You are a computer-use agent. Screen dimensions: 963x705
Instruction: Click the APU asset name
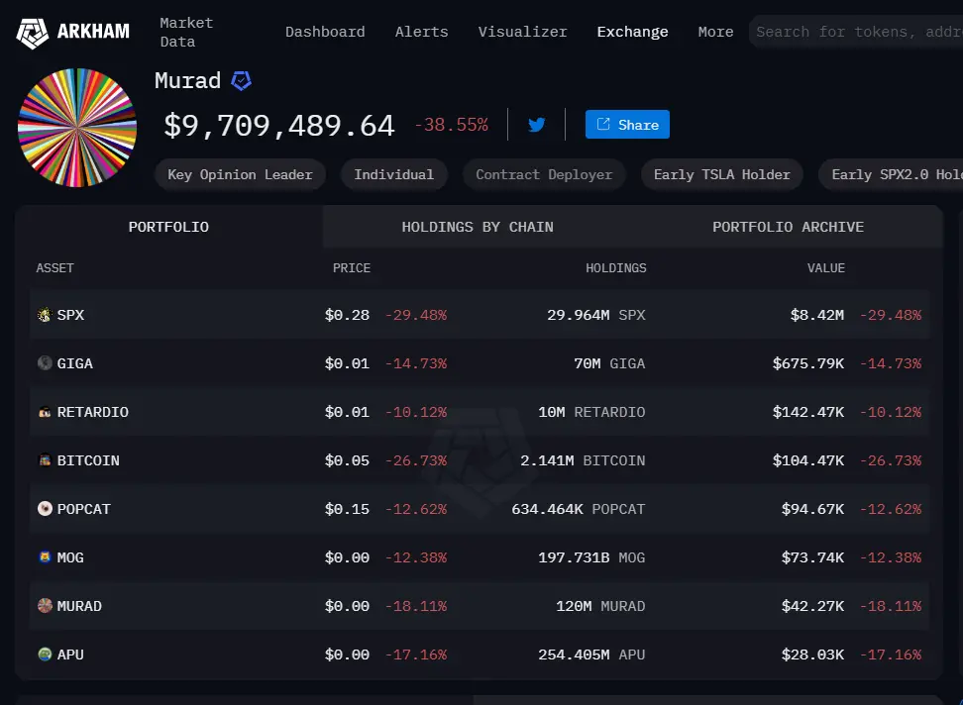point(70,655)
